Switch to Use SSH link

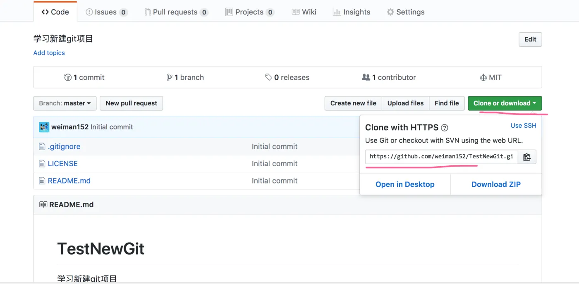523,126
